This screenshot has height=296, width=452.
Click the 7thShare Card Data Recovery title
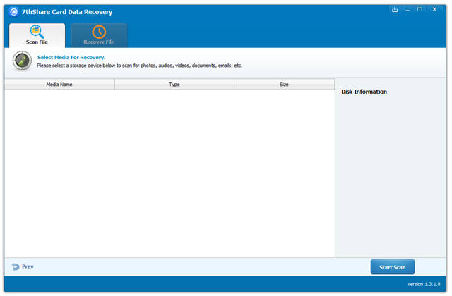67,12
